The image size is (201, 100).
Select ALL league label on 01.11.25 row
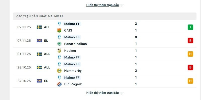pyautogui.click(x=47, y=54)
